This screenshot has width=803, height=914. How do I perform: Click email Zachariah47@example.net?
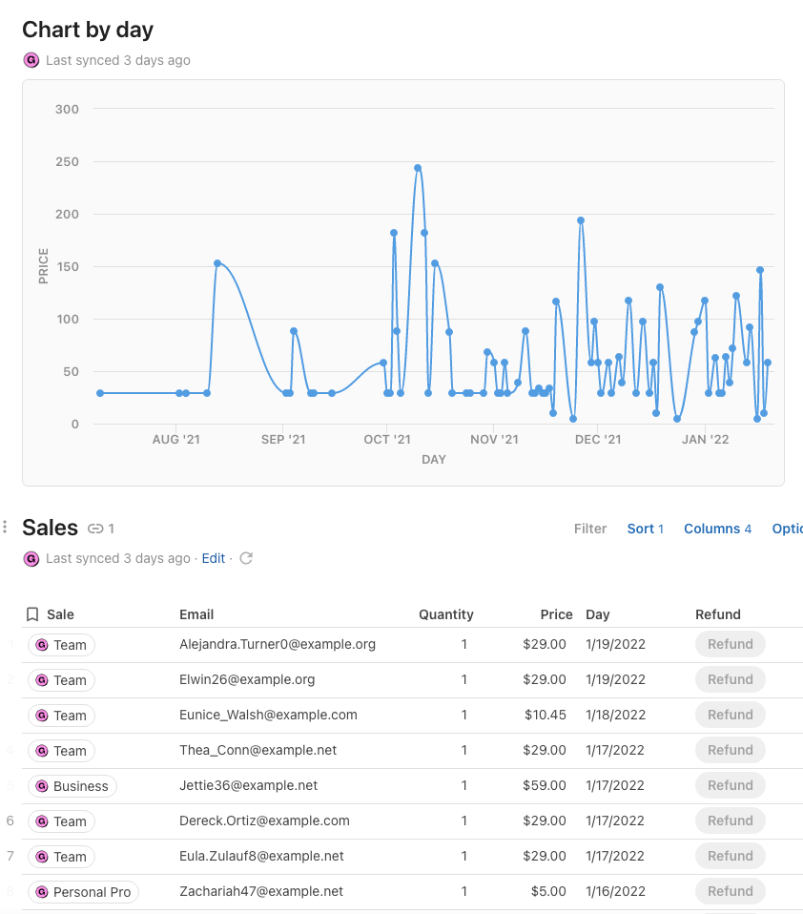pyautogui.click(x=261, y=891)
